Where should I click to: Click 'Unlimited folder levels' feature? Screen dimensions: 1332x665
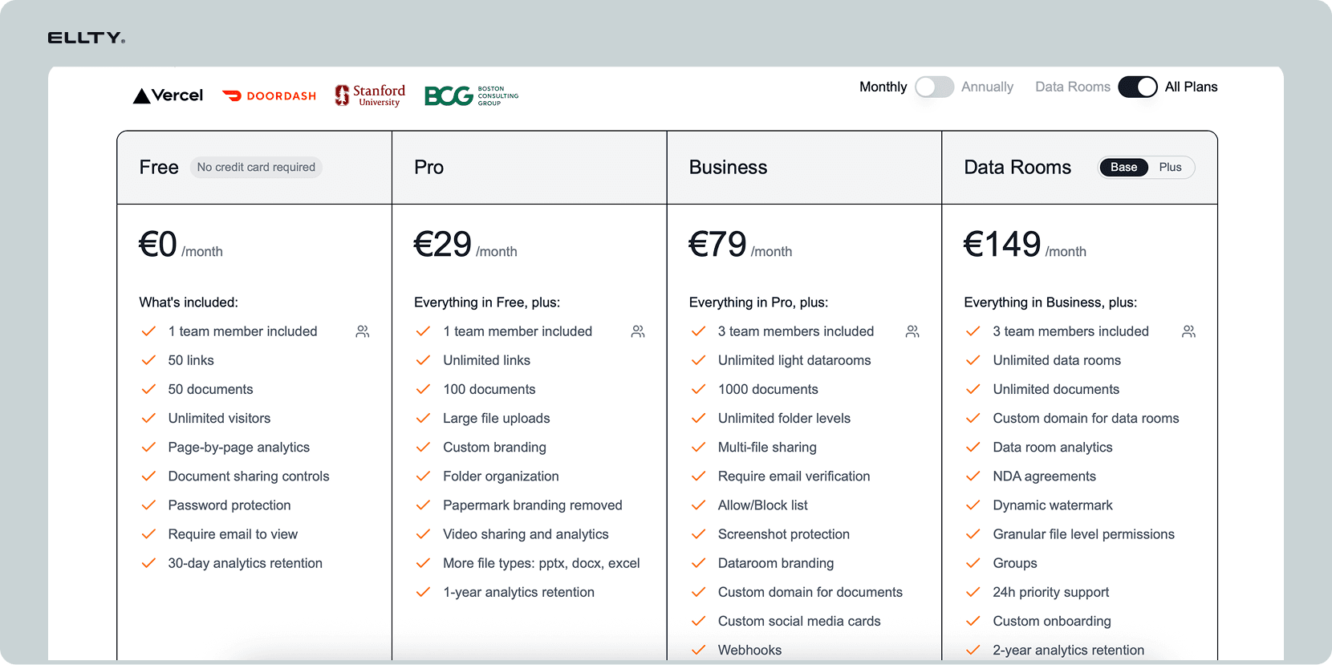784,418
